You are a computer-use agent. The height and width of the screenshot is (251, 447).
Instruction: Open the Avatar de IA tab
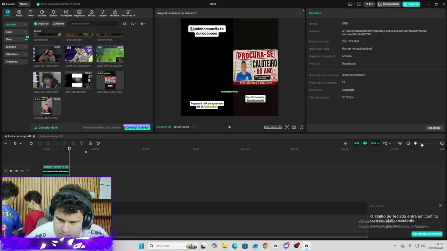[x=128, y=13]
